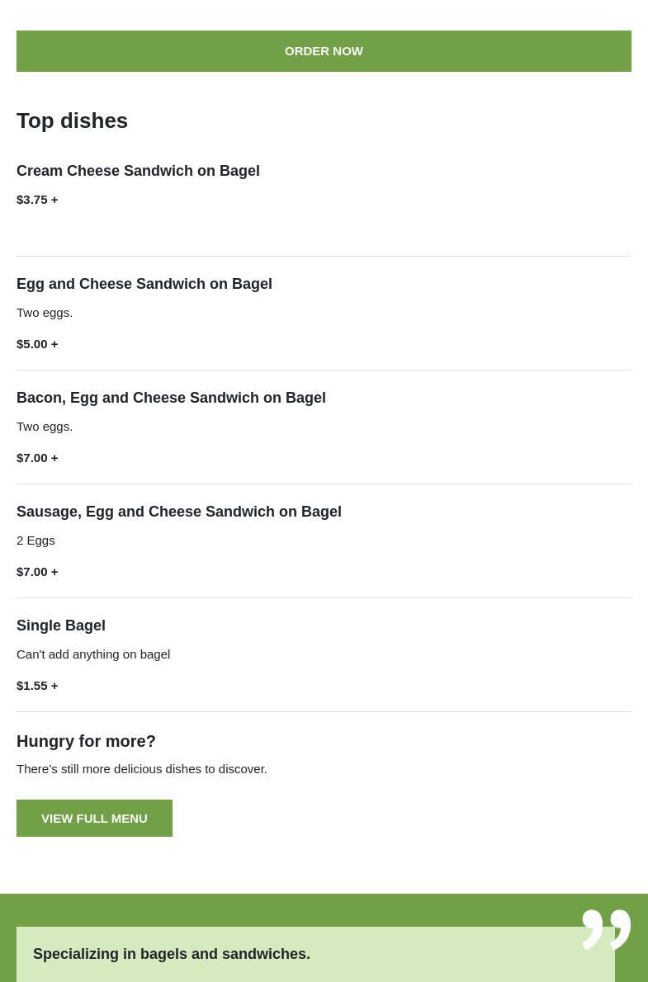Click "There's still more delicious dishes" text
Viewport: 648px width, 982px height.
click(142, 769)
